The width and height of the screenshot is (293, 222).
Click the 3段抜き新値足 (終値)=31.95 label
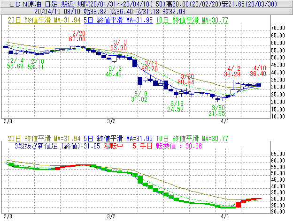pyautogui.click(x=57, y=146)
